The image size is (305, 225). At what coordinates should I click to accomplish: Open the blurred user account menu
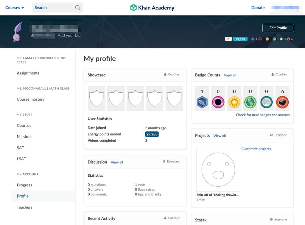click(x=285, y=8)
